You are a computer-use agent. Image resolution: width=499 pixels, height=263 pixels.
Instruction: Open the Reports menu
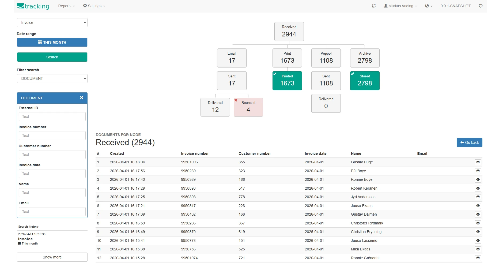(x=66, y=6)
